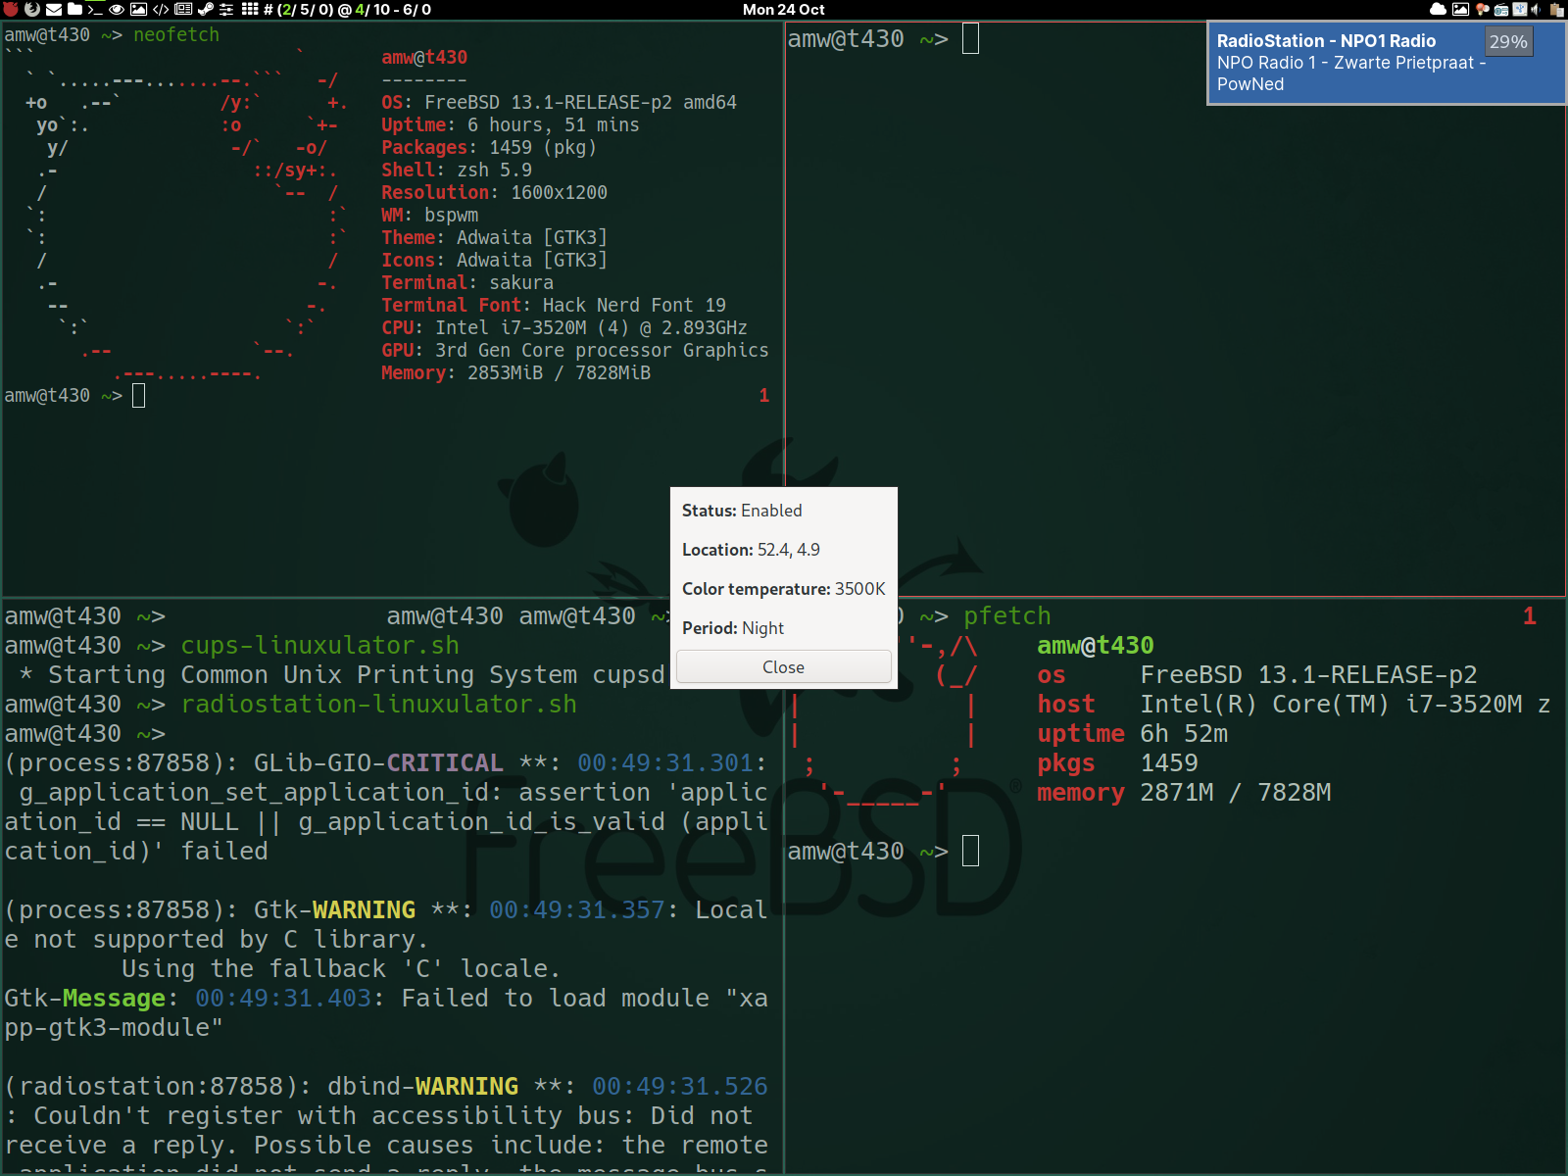Image resolution: width=1568 pixels, height=1176 pixels.
Task: Click the workspace counter text '(2/ 5/ 0)'
Action: click(304, 9)
